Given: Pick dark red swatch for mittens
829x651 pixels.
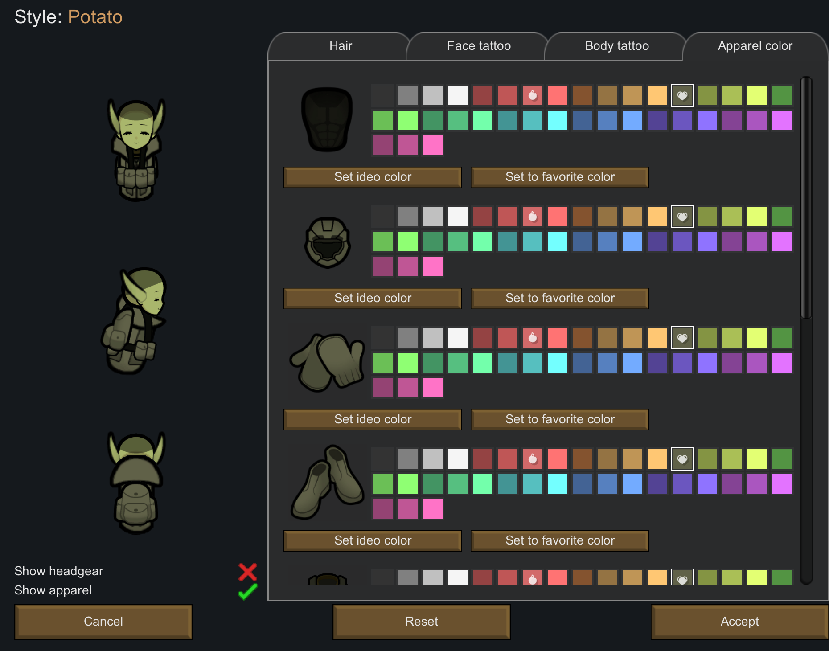Looking at the screenshot, I should click(483, 338).
